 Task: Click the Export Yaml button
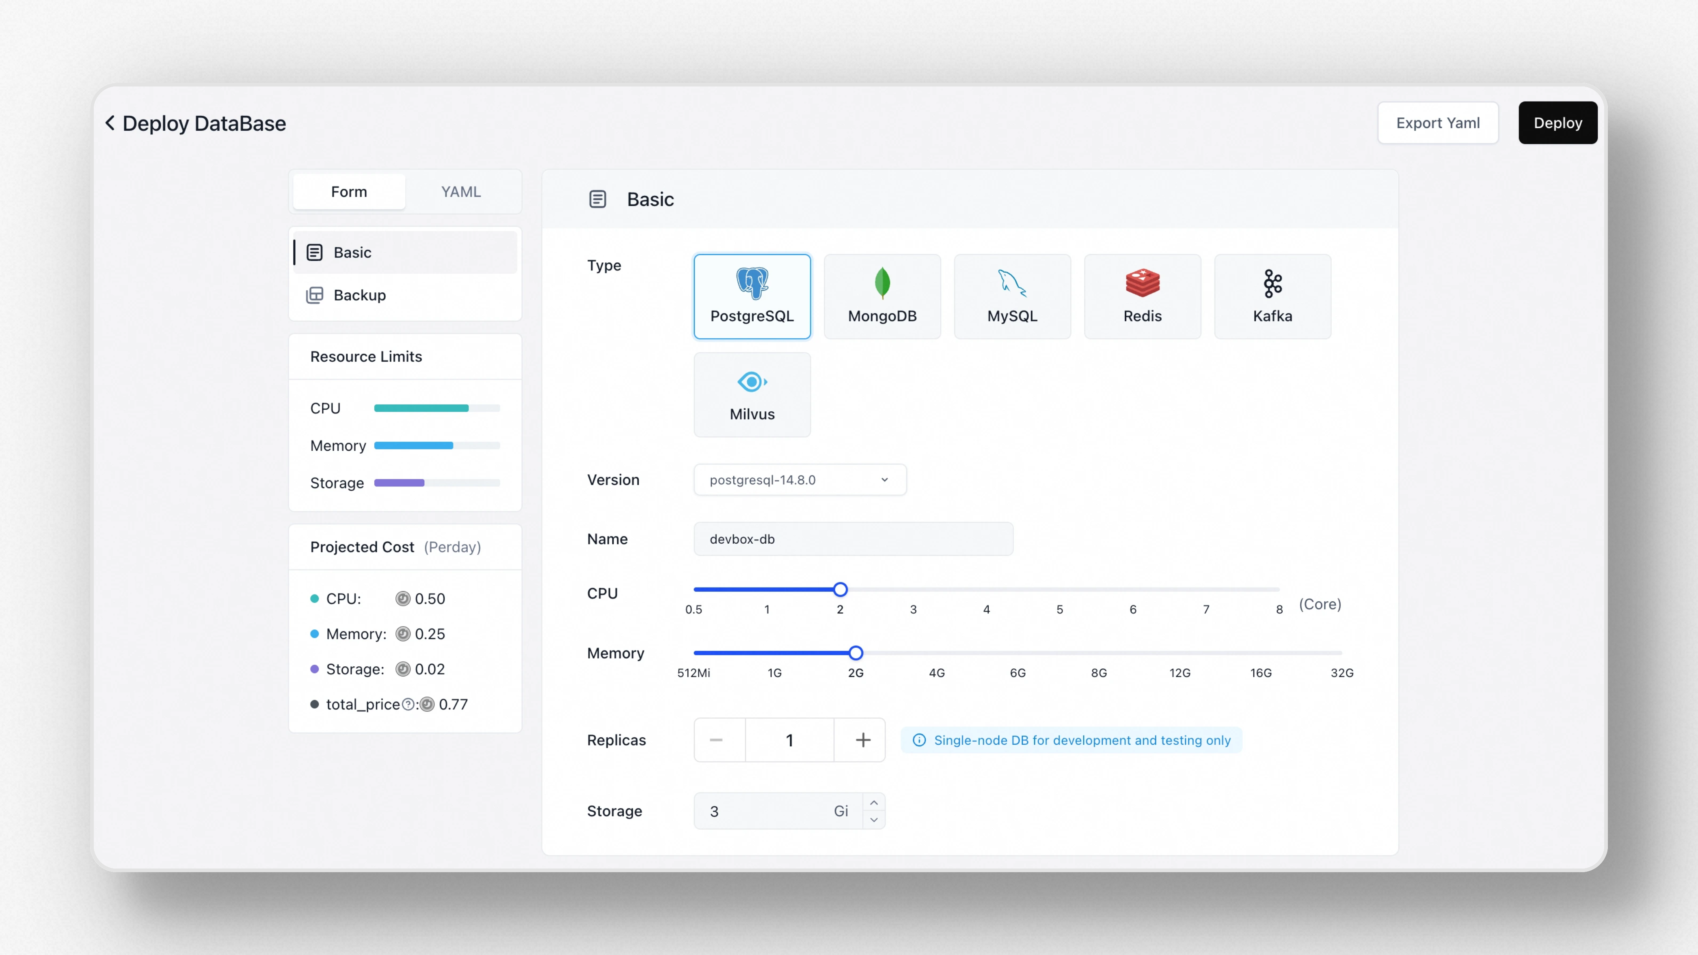coord(1437,123)
